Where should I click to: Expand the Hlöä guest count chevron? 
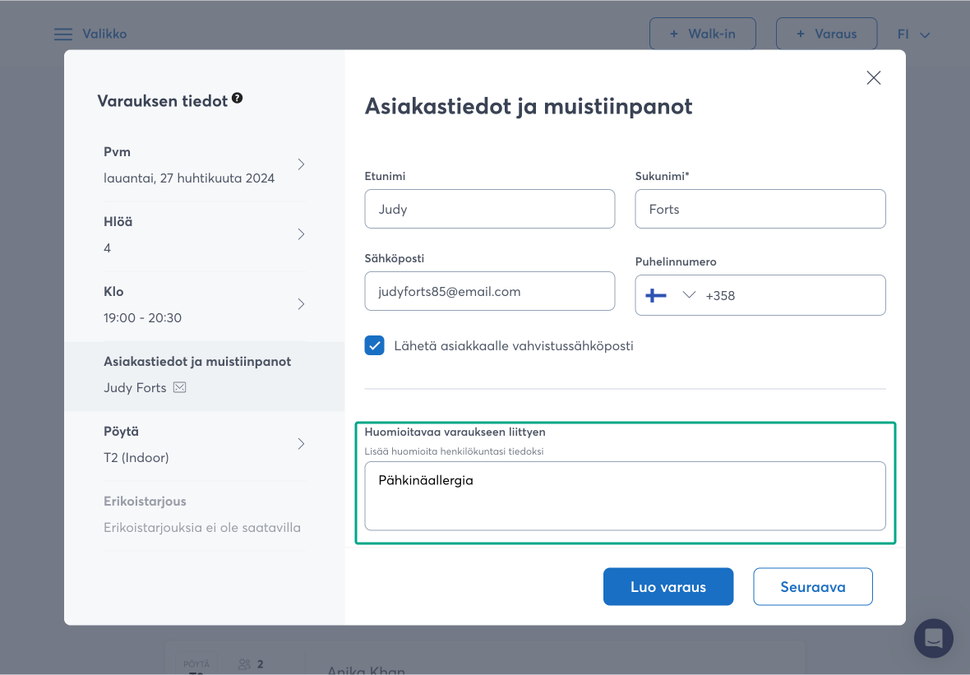click(301, 234)
